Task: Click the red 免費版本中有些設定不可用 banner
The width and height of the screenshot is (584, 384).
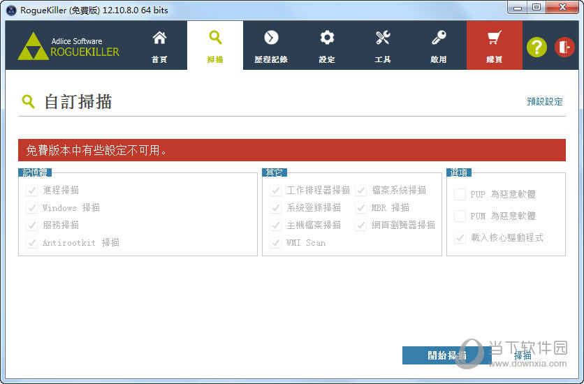Action: (292, 150)
